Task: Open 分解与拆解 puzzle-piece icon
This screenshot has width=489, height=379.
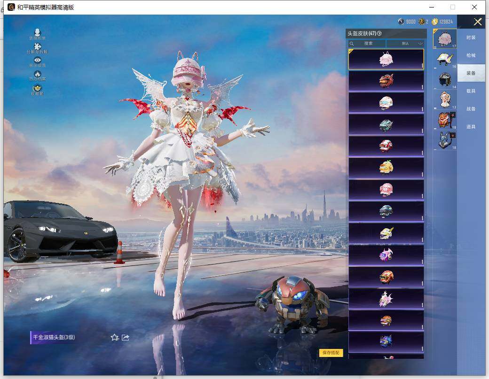Action: pos(38,47)
